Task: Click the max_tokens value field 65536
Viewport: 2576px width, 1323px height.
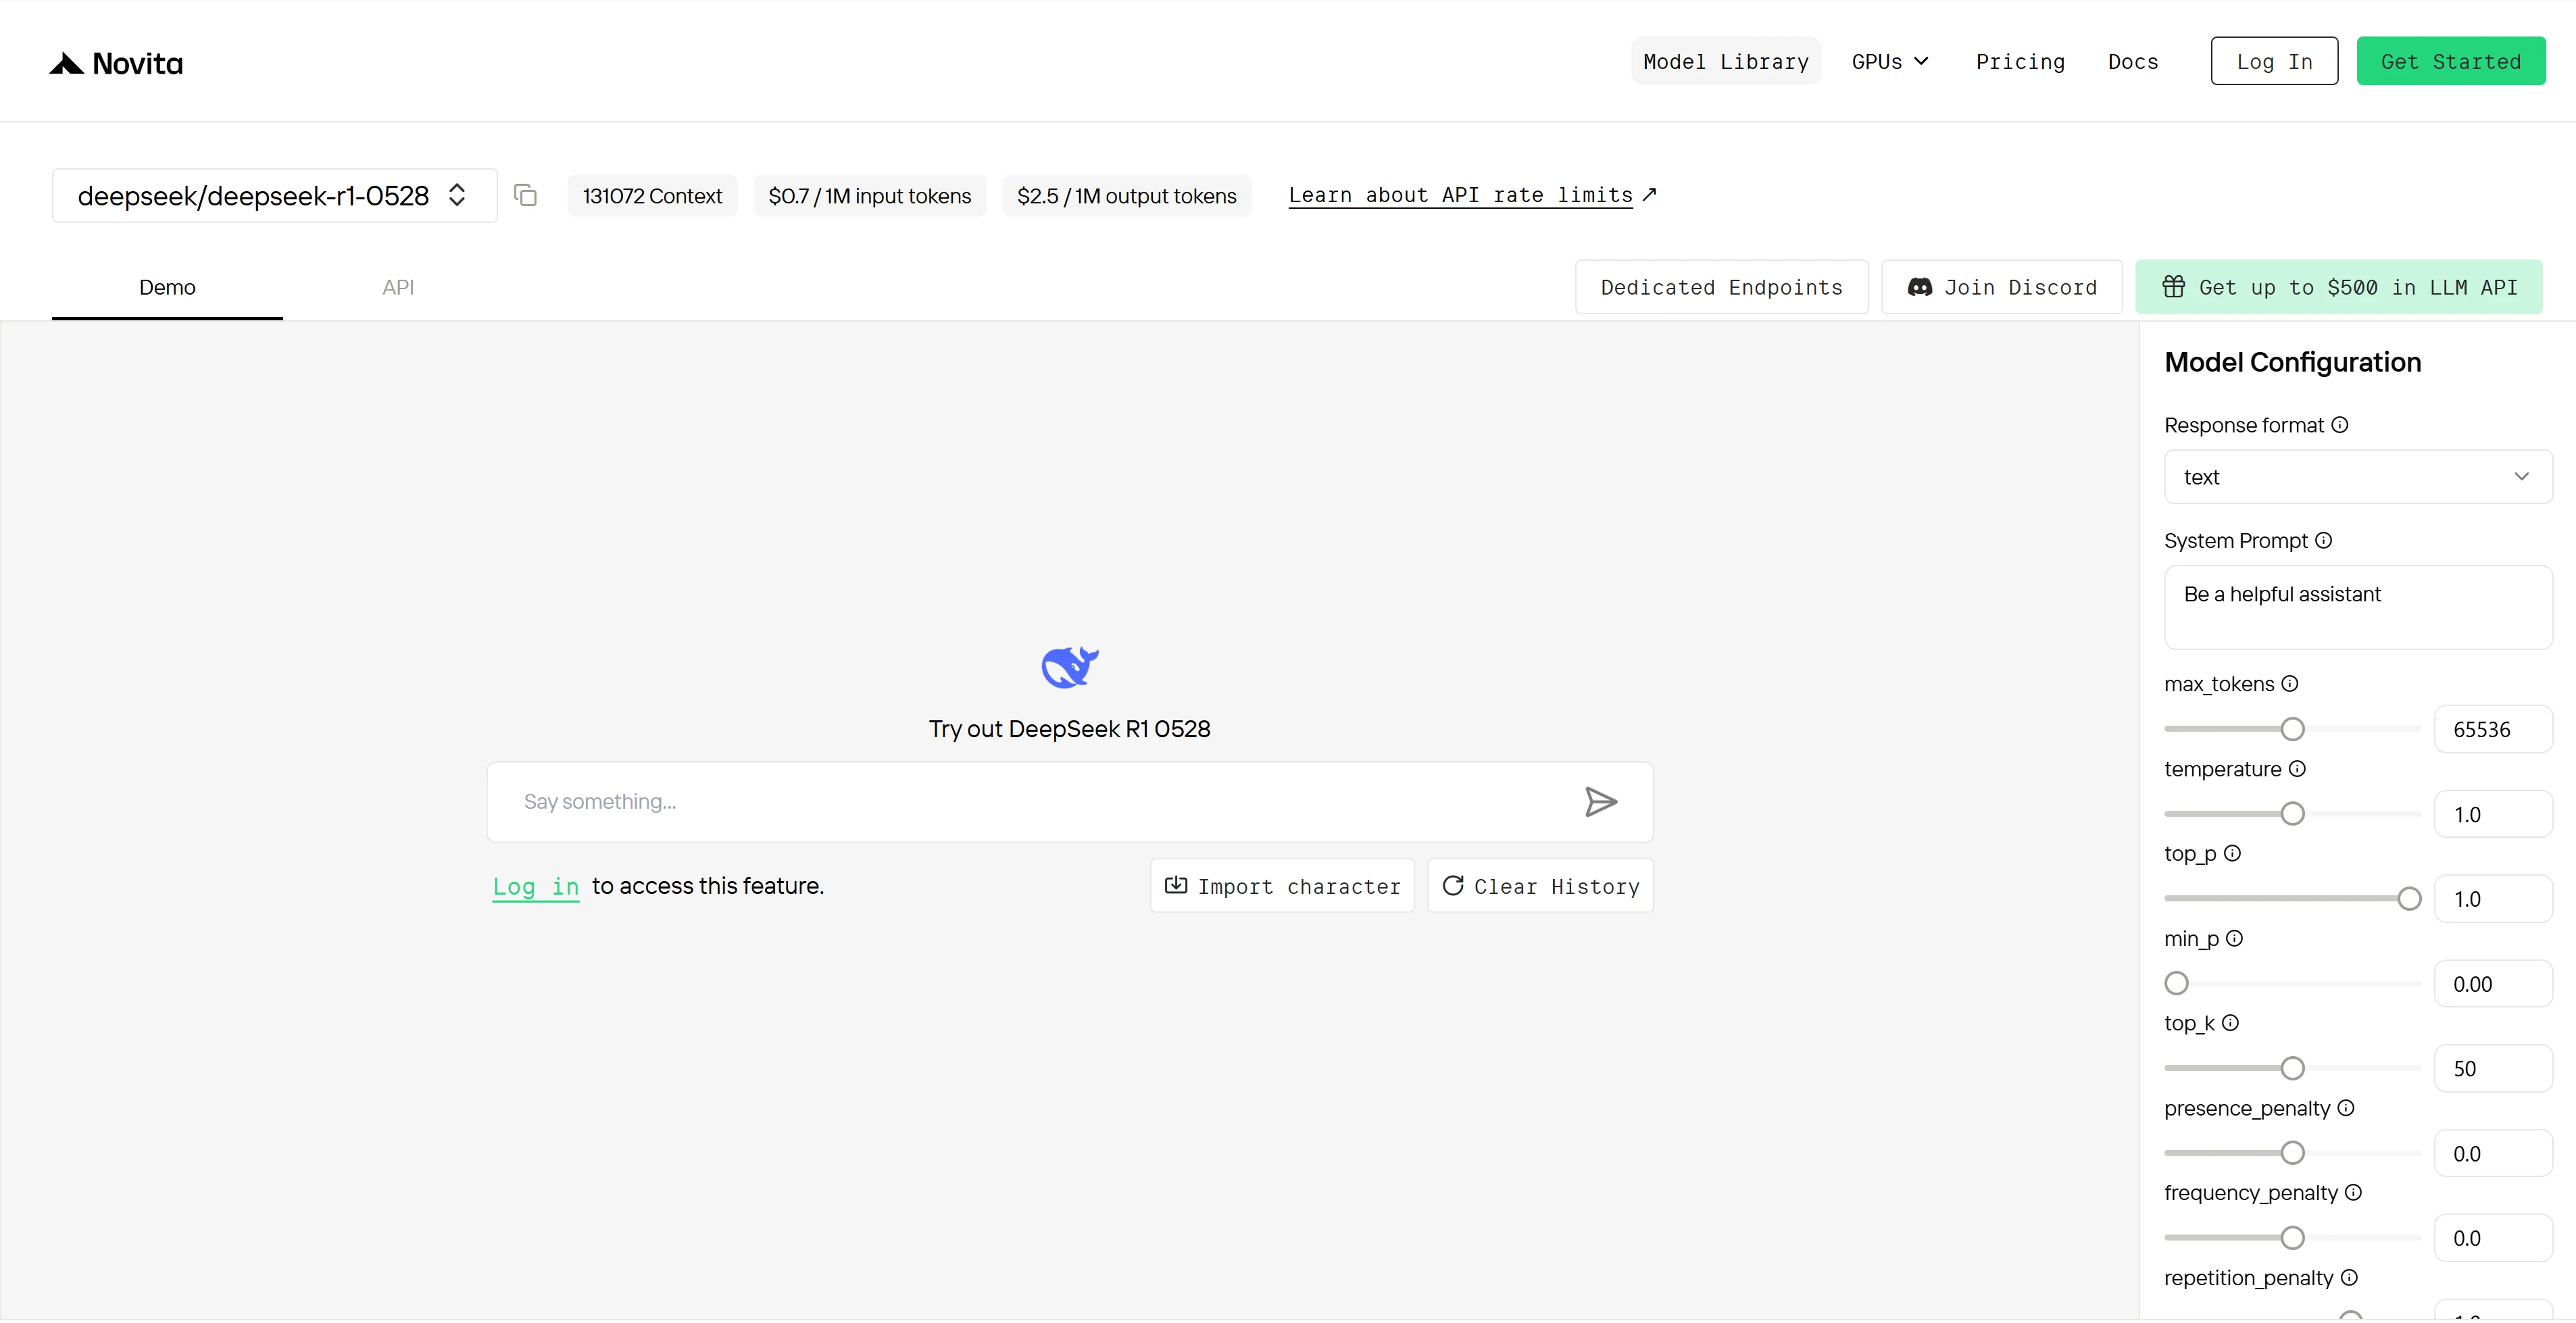Action: (2493, 729)
